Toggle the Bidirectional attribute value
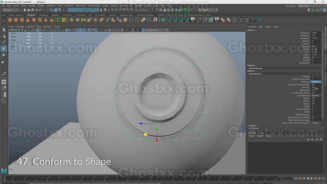The height and width of the screenshot is (184, 327). click(316, 90)
